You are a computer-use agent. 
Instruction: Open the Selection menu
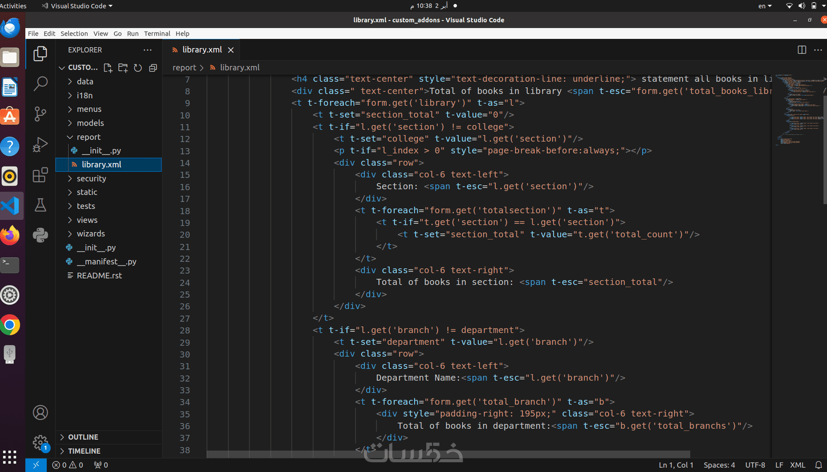74,34
